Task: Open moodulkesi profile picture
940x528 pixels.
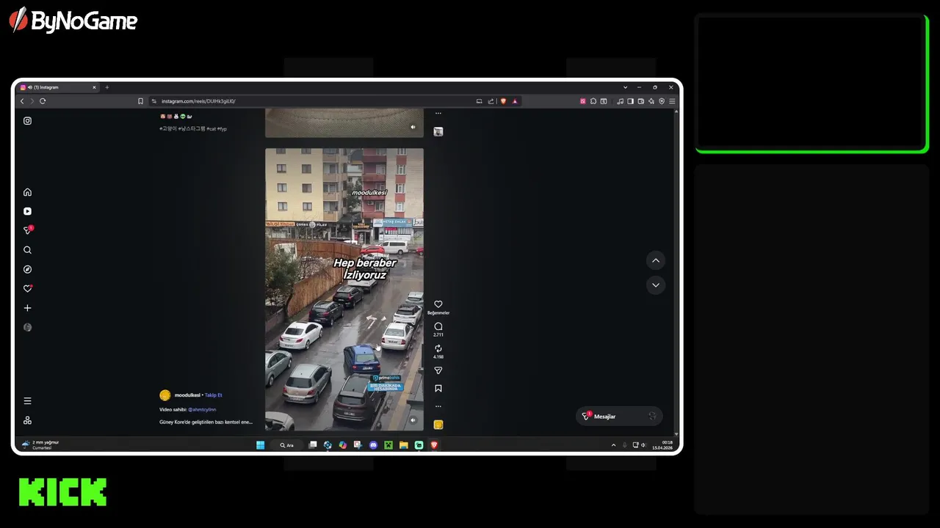Action: click(165, 395)
